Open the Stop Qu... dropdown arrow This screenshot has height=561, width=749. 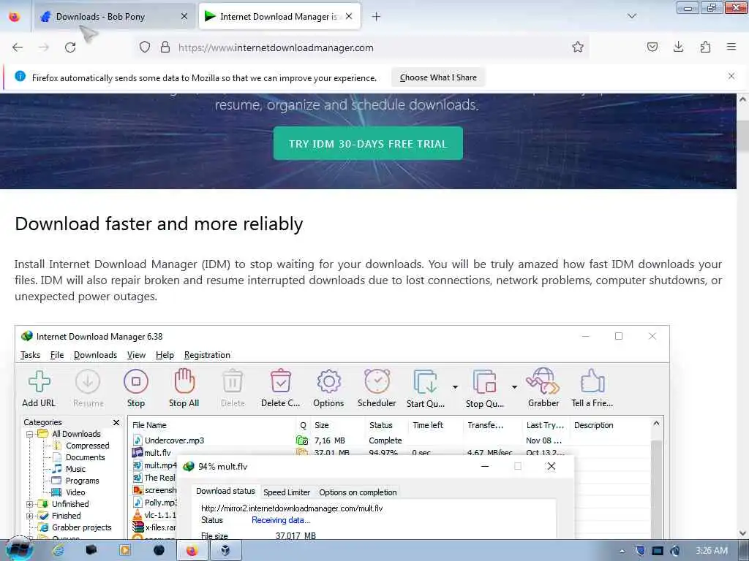tap(514, 387)
